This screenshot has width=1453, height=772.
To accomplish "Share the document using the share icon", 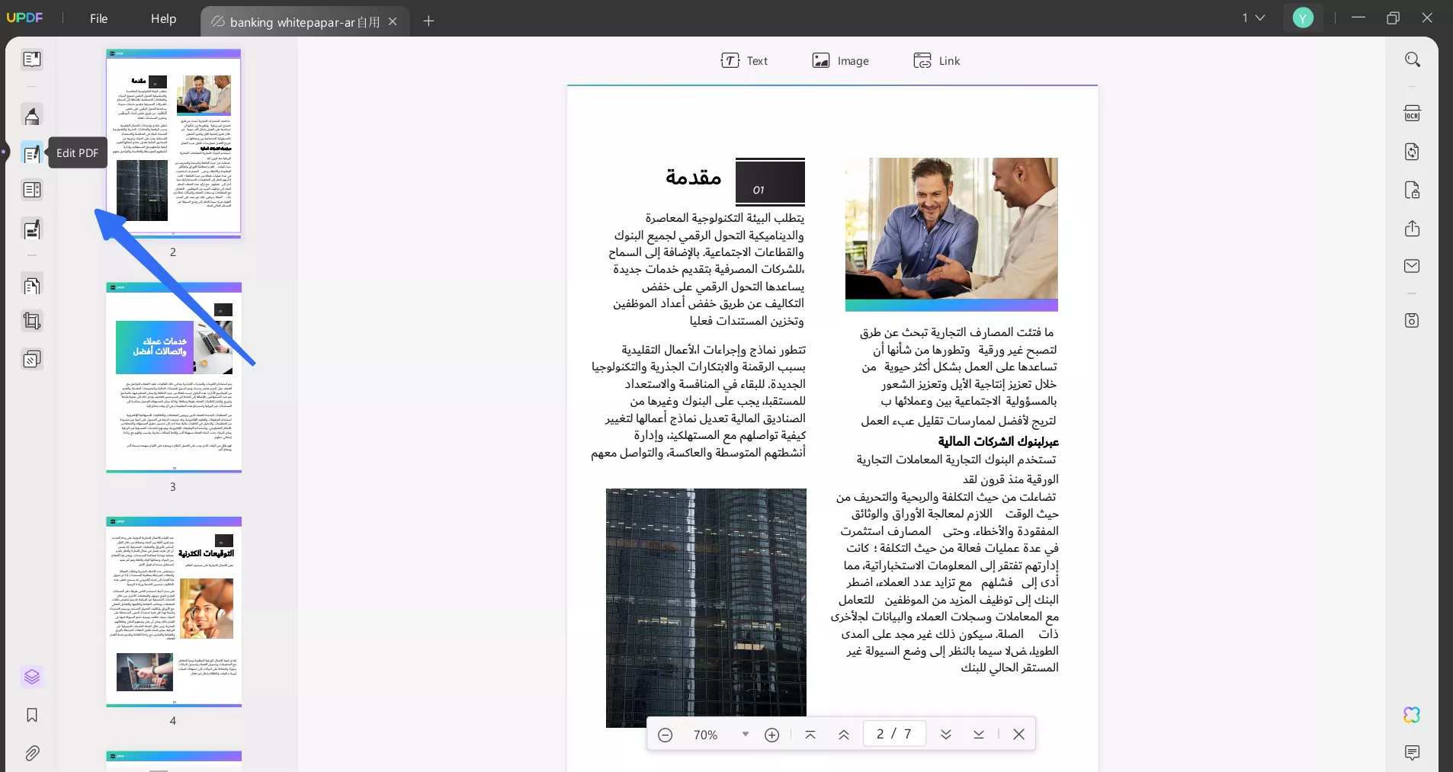I will tap(1413, 229).
